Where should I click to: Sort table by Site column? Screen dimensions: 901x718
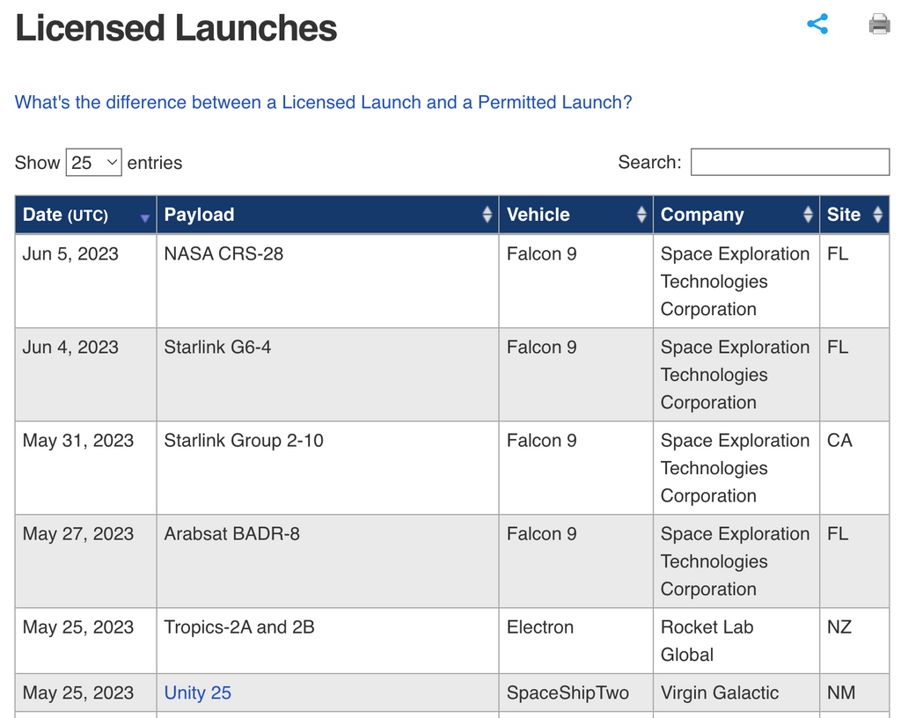(x=854, y=215)
